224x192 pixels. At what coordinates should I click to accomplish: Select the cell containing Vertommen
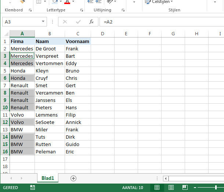tap(50, 64)
